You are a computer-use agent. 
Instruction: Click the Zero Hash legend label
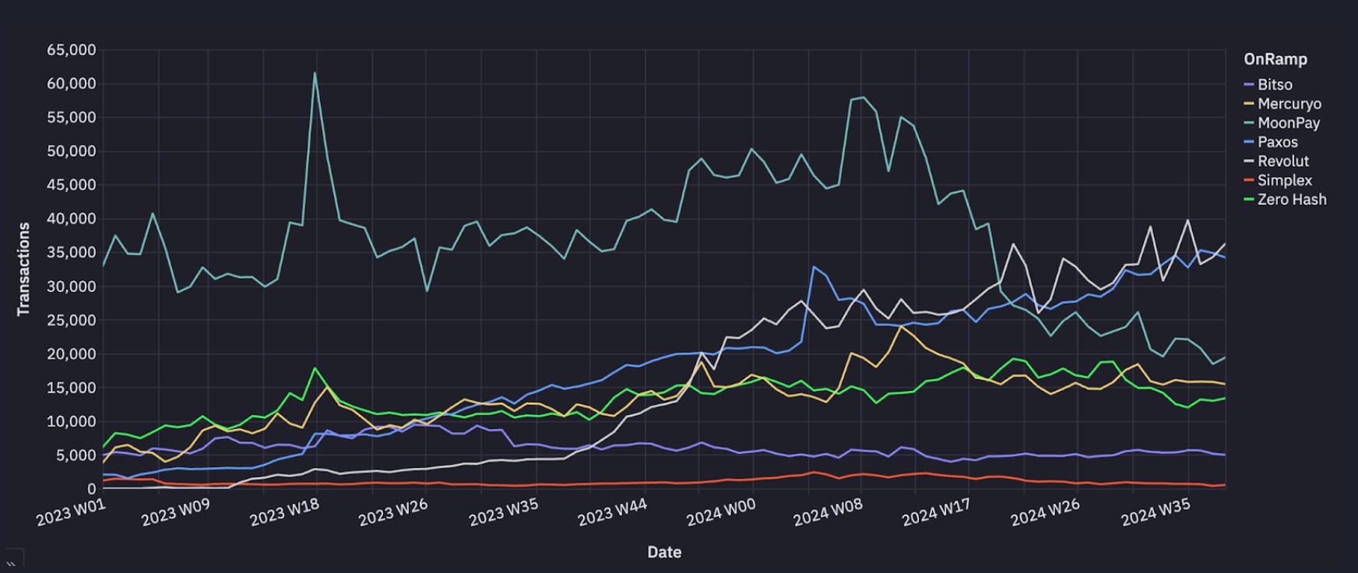tap(1292, 199)
